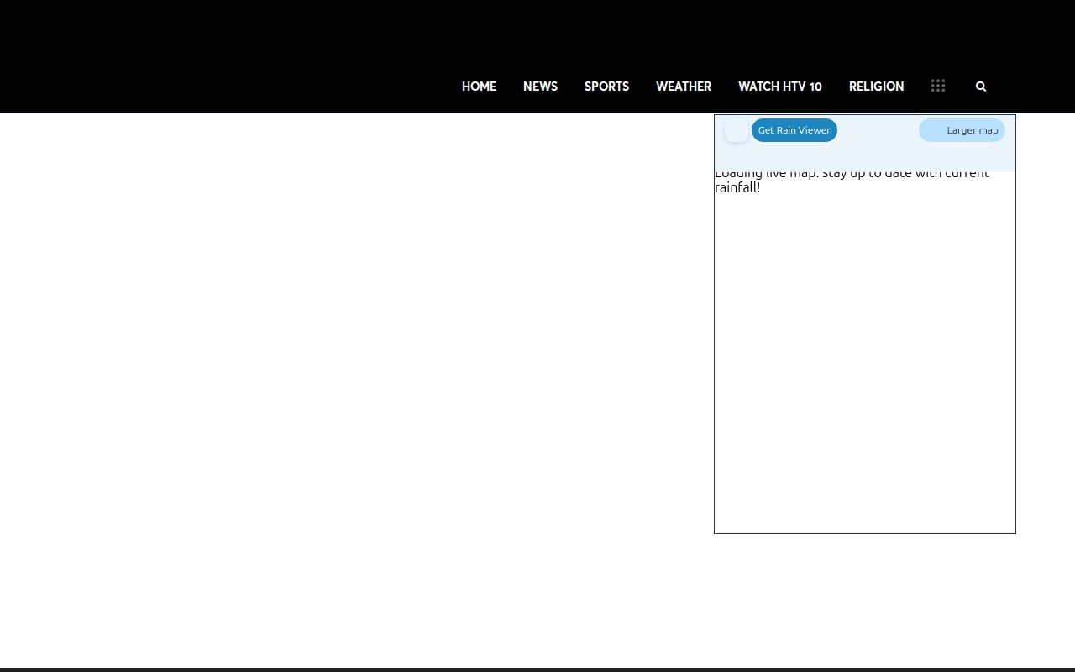The image size is (1075, 672).
Task: Open the NEWS section
Action: click(540, 87)
